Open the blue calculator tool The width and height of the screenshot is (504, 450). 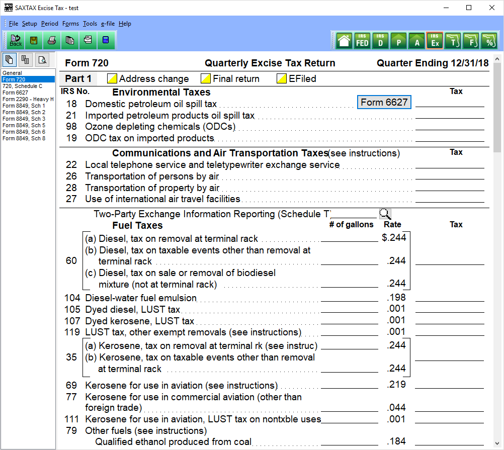106,40
